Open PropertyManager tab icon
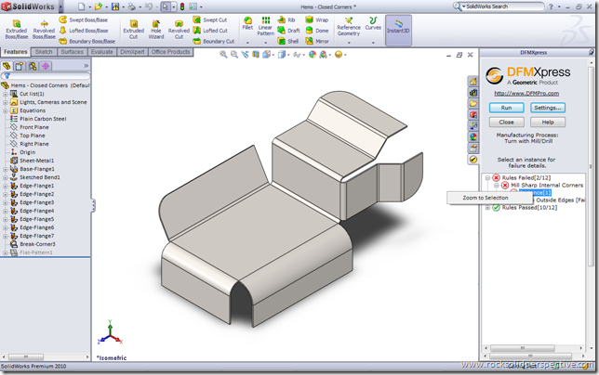Screen dimensions: 599x375 pyautogui.click(x=20, y=66)
